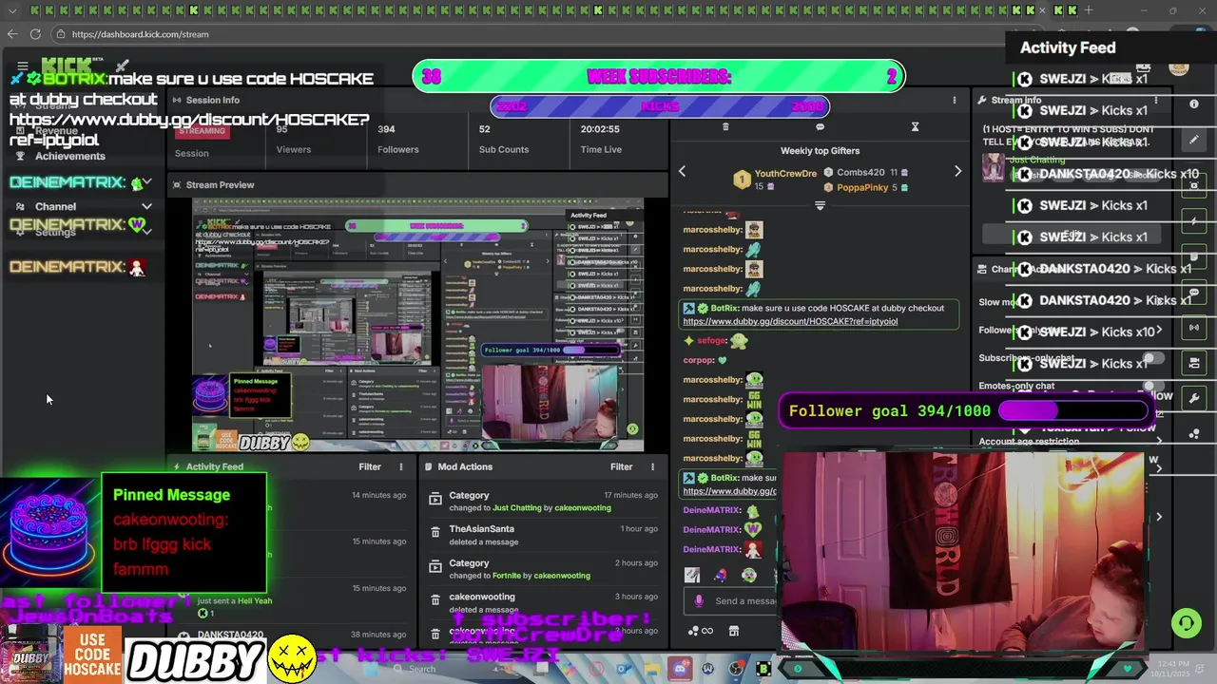
Task: Open the dubby.gg discount link in chat
Action: 790,321
